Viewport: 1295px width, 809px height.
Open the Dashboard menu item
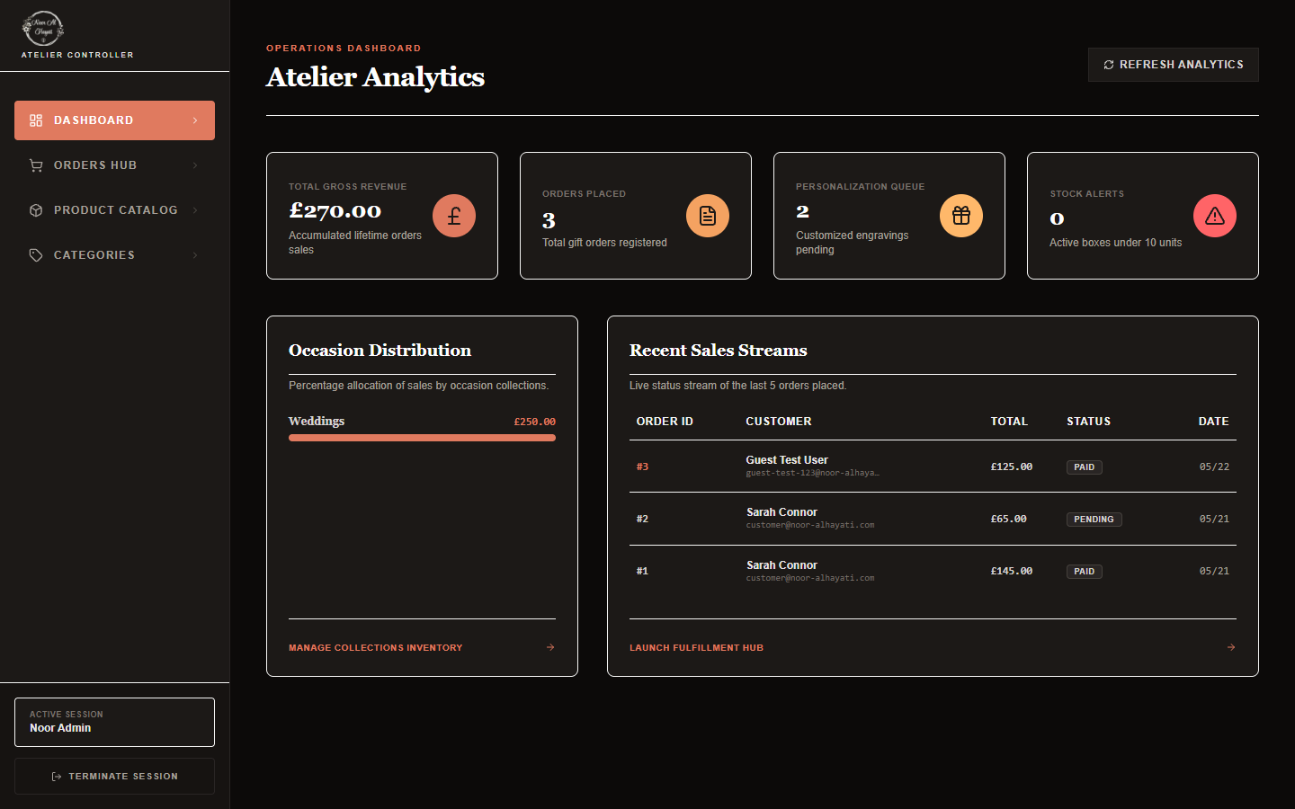coord(114,120)
